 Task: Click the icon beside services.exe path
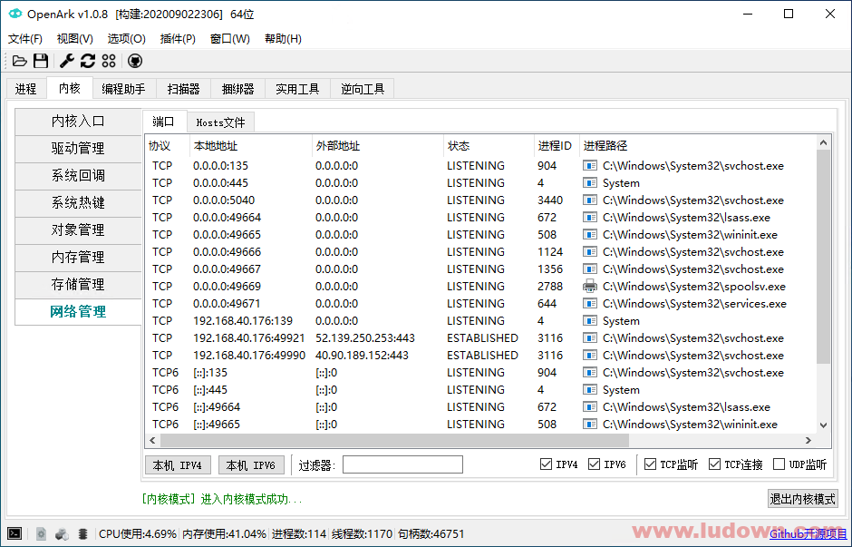pyautogui.click(x=589, y=303)
